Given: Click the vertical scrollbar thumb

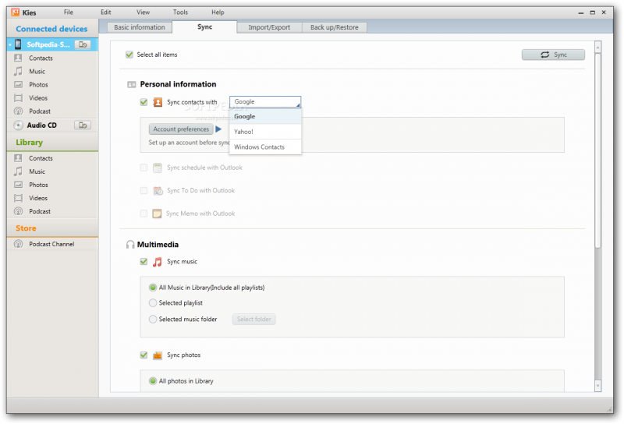Looking at the screenshot, I should tap(597, 151).
